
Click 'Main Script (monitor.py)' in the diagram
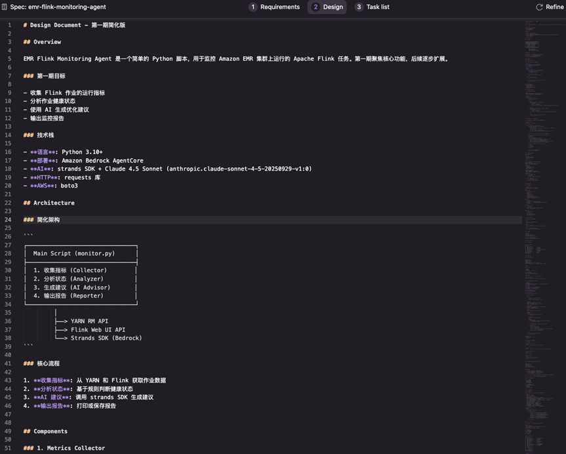pos(74,253)
